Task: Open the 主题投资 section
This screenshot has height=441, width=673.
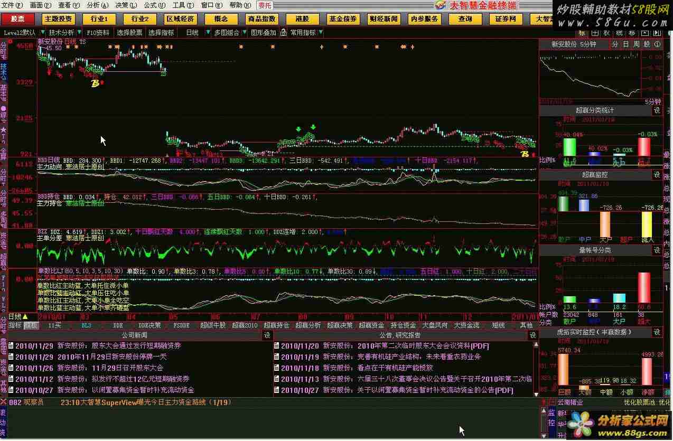Action: [58, 19]
